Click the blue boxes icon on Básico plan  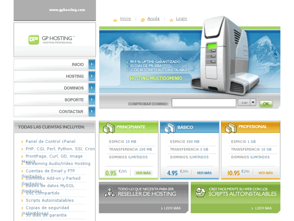pos(170,128)
